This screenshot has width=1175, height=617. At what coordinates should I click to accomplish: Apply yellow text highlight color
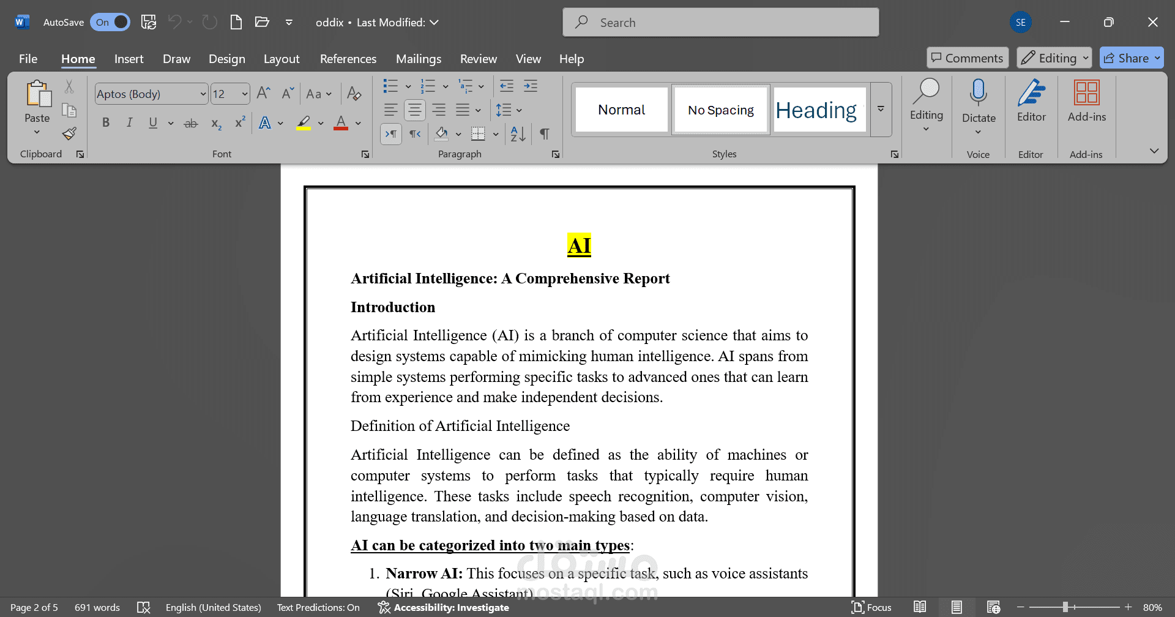(304, 123)
